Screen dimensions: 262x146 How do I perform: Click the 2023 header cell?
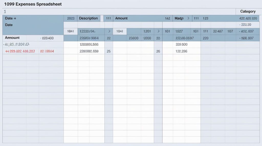[71, 18]
